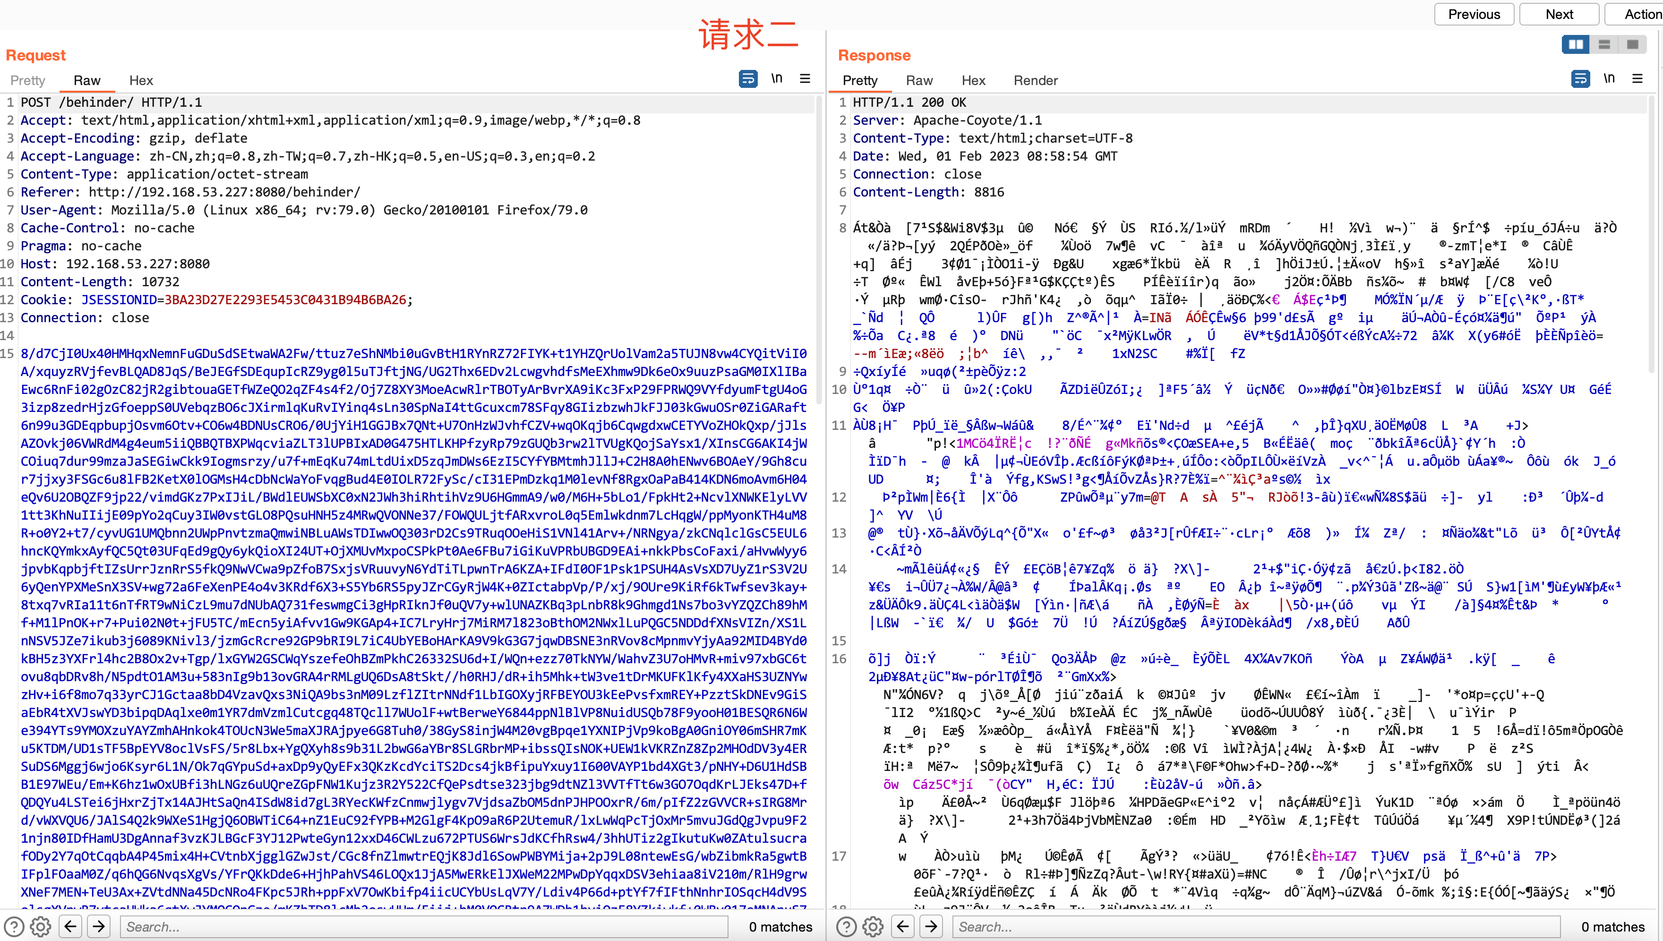Go to previous Request search match
Screen dimensions: 1663x941
tap(70, 927)
